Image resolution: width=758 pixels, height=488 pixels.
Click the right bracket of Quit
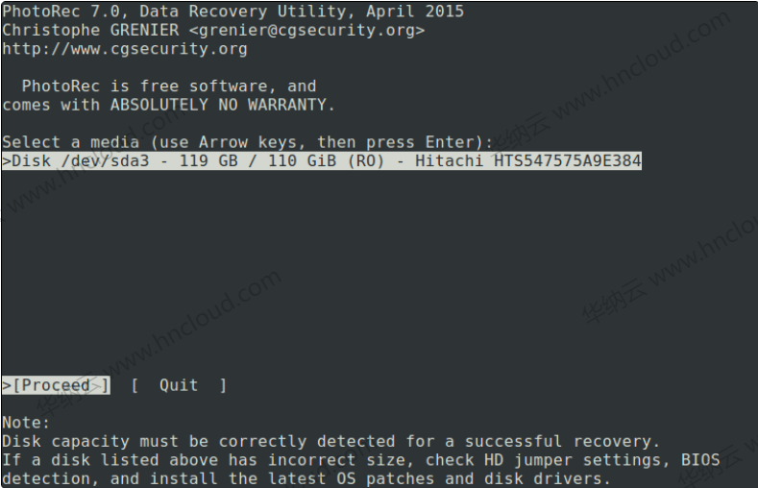point(223,385)
